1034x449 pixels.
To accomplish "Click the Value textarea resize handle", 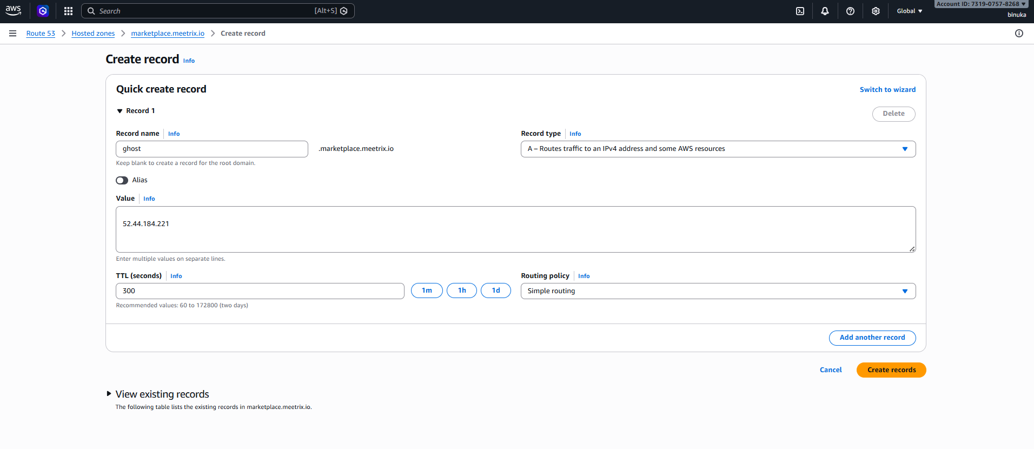I will coord(912,249).
